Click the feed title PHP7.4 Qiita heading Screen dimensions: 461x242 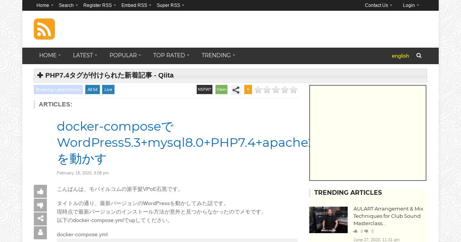109,75
